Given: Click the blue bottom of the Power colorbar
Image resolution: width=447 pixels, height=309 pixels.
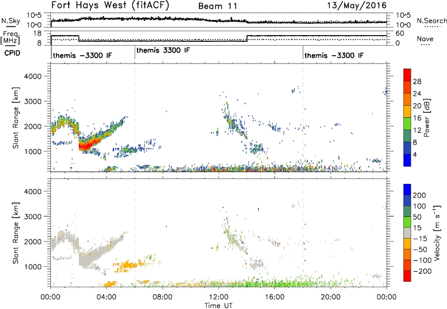Looking at the screenshot, I should [407, 160].
